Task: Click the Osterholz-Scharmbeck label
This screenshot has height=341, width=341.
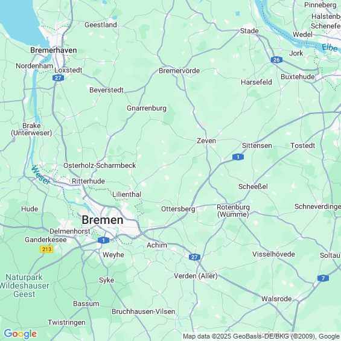Action: point(100,165)
